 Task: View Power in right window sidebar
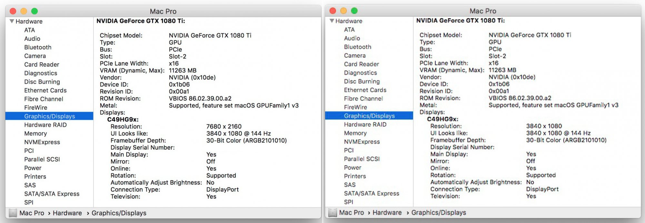click(x=353, y=168)
